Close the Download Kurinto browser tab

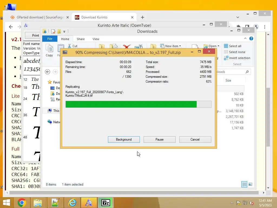click(132, 17)
